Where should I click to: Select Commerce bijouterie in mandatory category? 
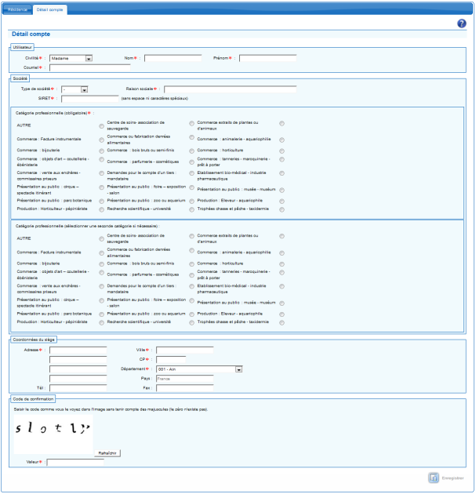point(101,151)
